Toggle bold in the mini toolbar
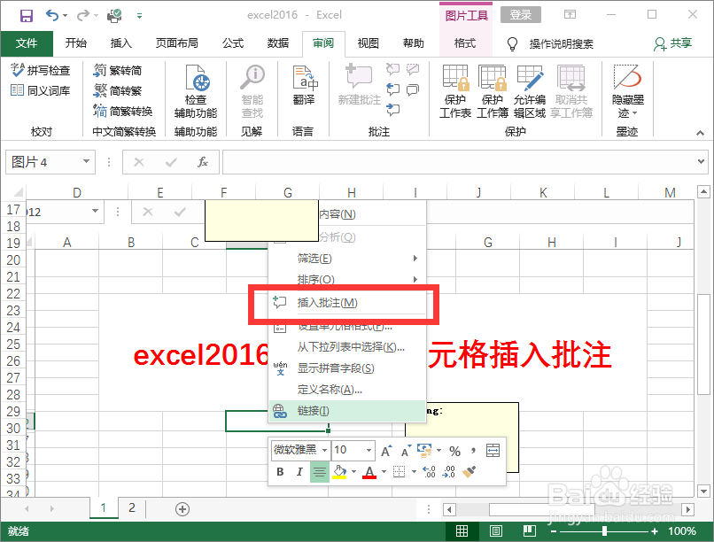The width and height of the screenshot is (714, 542). click(280, 472)
